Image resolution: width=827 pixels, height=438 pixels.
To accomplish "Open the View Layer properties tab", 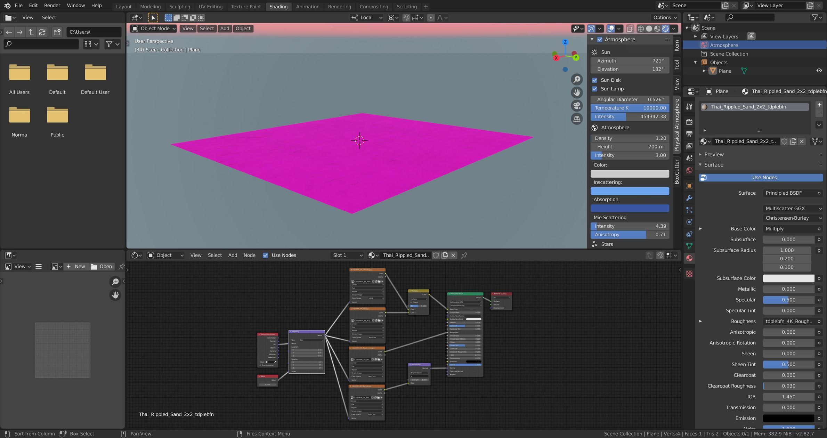I will [689, 146].
